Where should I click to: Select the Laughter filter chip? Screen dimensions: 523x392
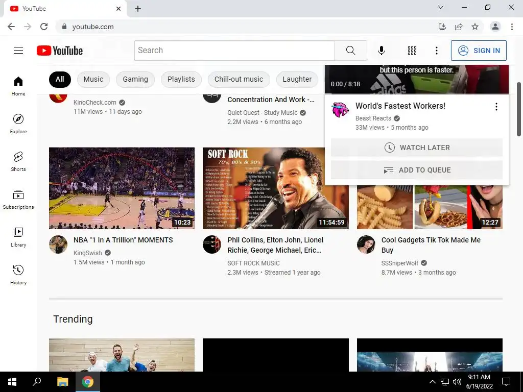(297, 79)
